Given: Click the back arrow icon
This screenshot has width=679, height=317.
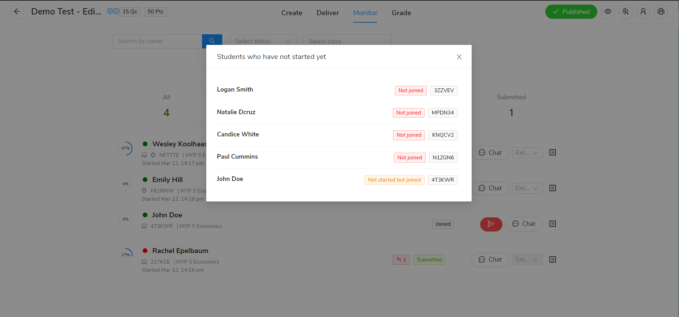Looking at the screenshot, I should point(17,12).
